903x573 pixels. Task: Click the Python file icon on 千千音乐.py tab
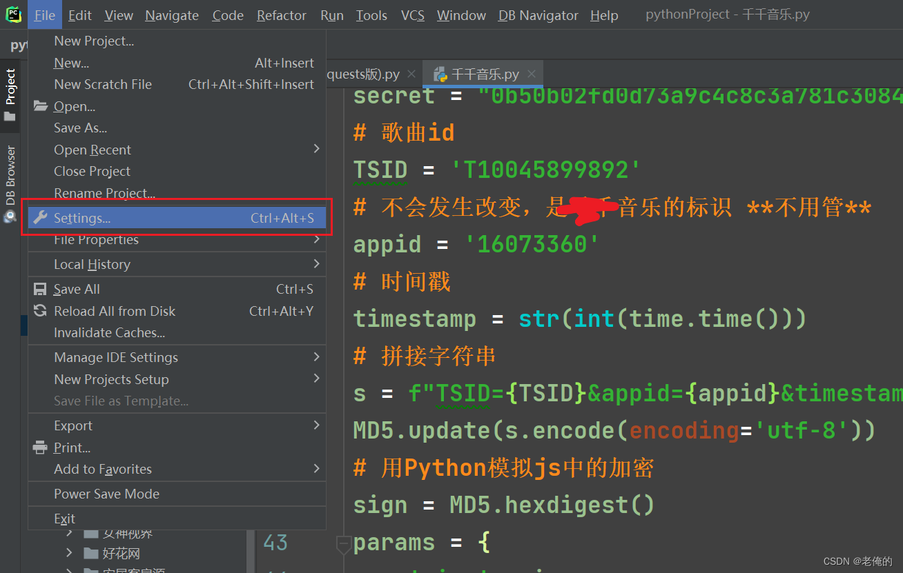click(x=440, y=74)
